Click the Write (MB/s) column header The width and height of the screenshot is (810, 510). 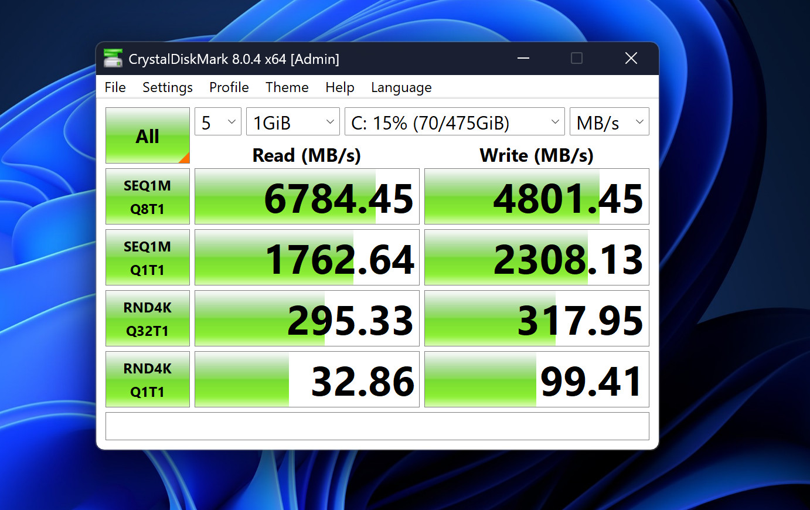[537, 155]
